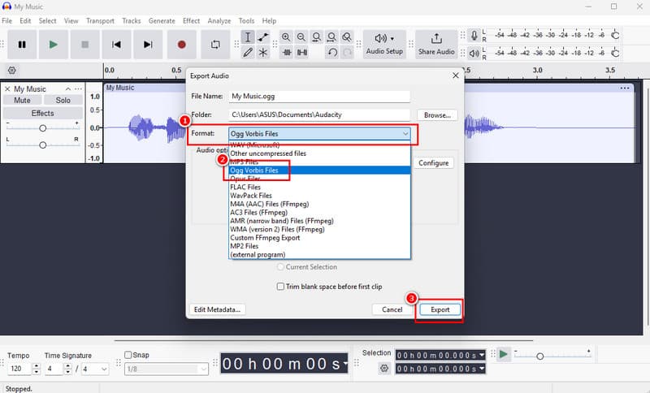Image resolution: width=650 pixels, height=393 pixels.
Task: Select the I-beam Selection tool
Action: point(248,37)
